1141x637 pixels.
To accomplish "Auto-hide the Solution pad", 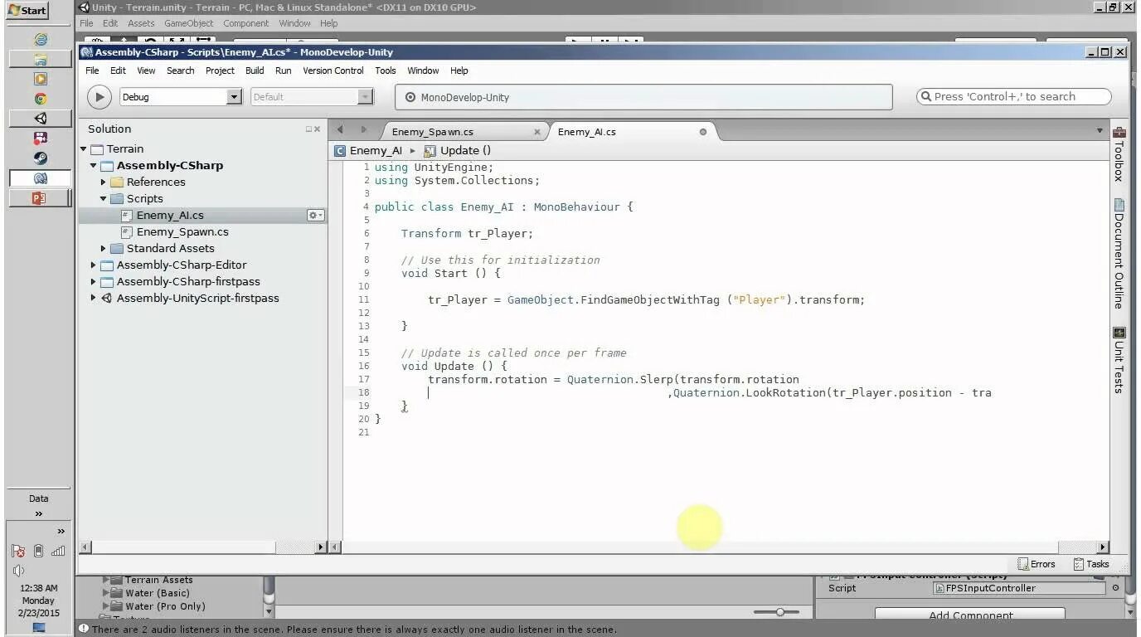I will (x=308, y=129).
